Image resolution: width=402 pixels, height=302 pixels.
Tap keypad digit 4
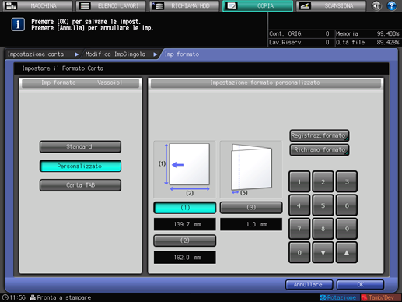click(299, 205)
